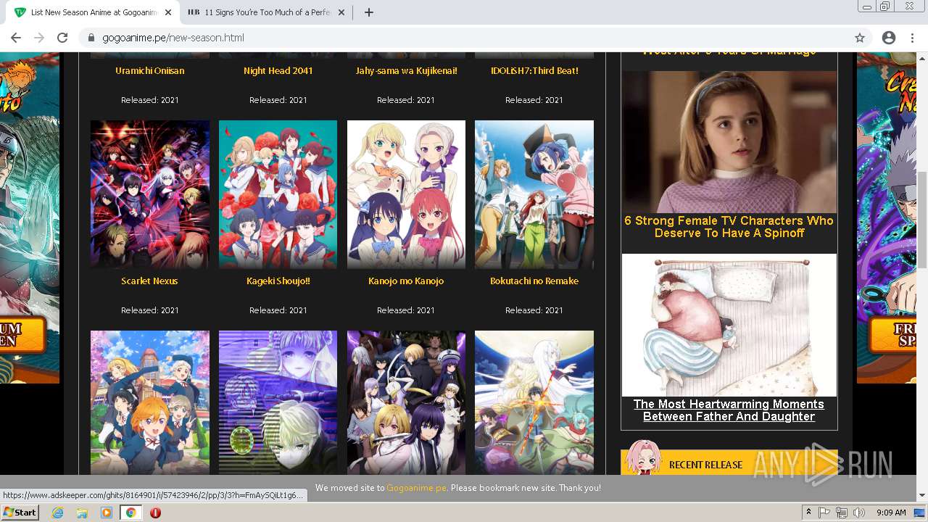Open Scarlet Nexus poster thumbnail
928x522 pixels.
tap(150, 194)
